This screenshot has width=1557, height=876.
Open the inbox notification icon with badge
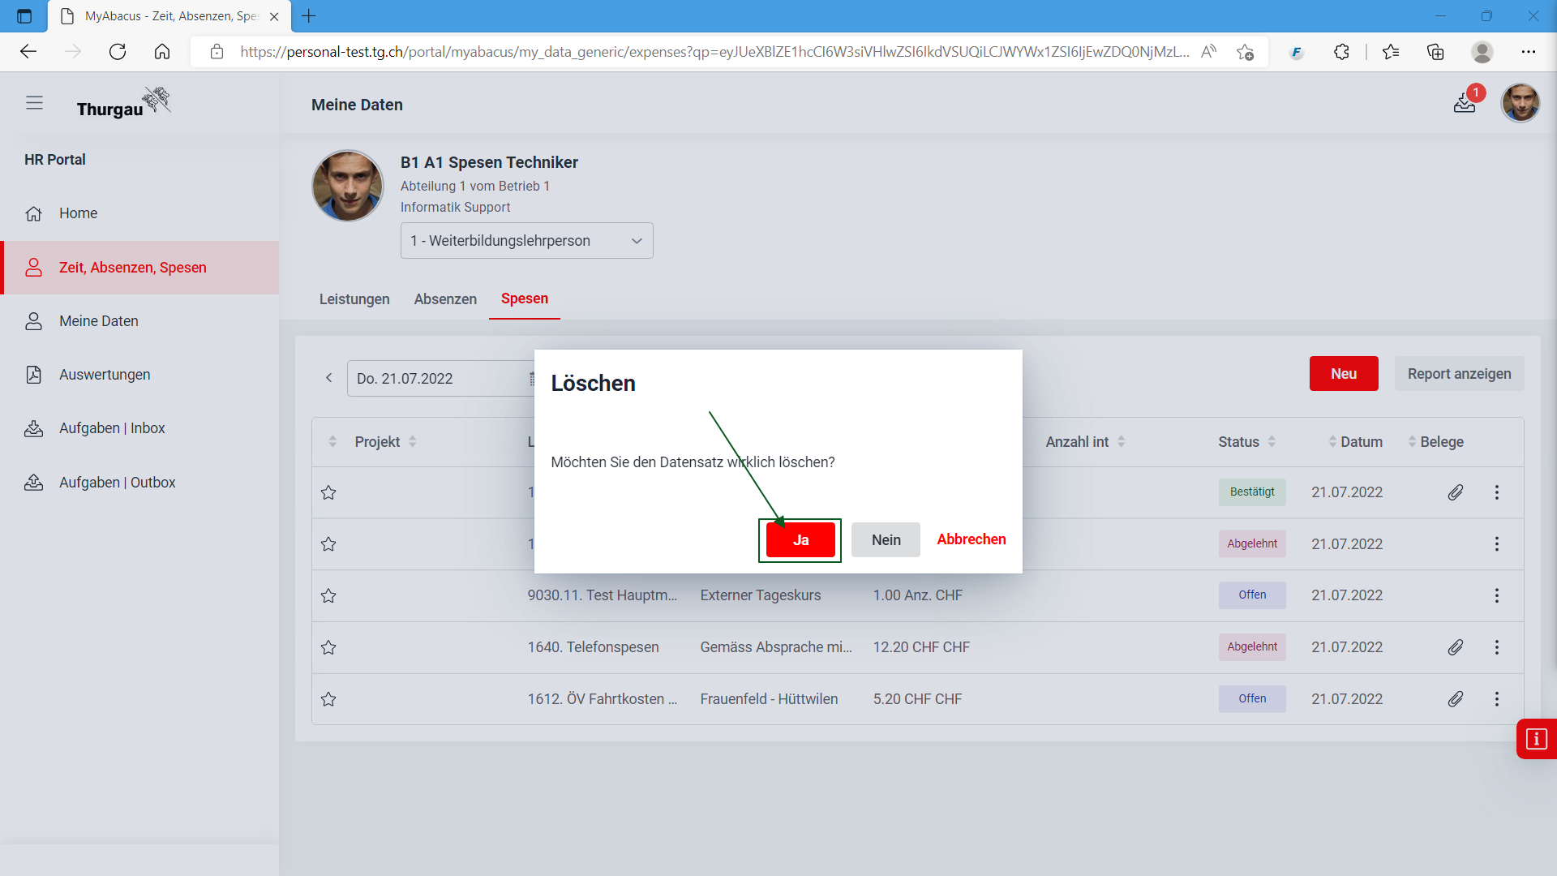pos(1465,102)
